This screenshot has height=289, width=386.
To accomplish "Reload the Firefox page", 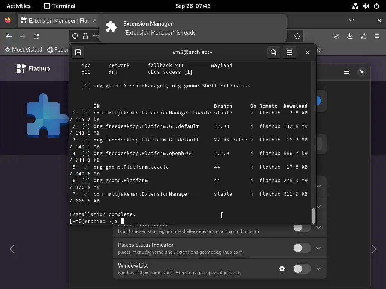I will pyautogui.click(x=36, y=37).
